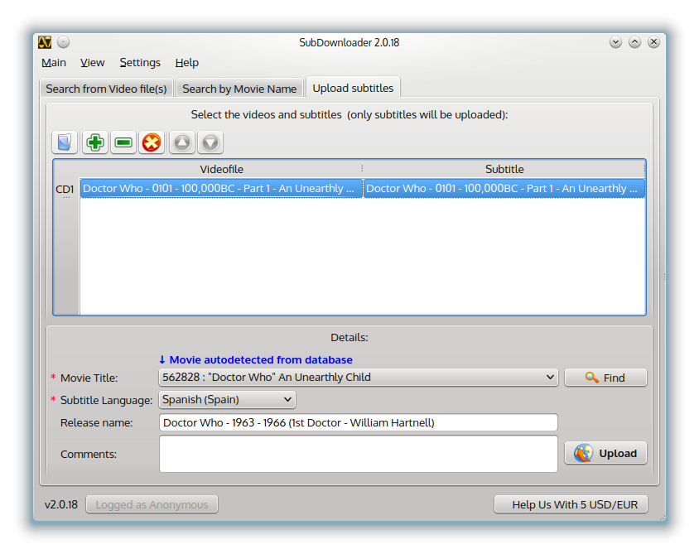Click the Help Us With 5 USD/EUR button
699x554 pixels.
tap(571, 503)
